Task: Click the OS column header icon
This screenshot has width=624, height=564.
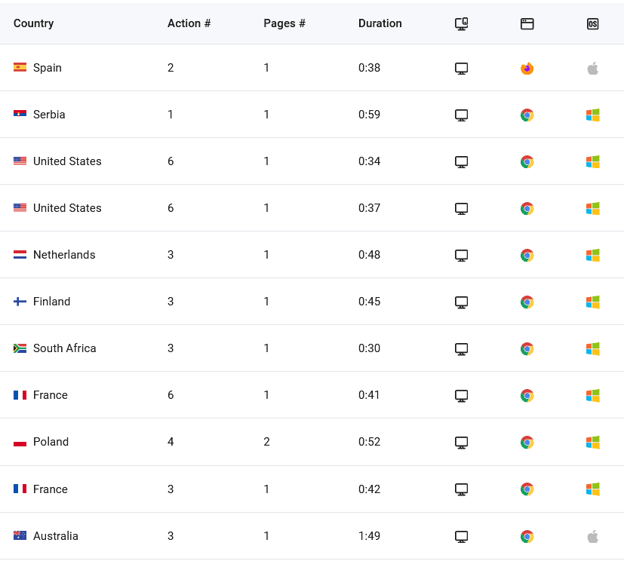Action: tap(592, 24)
